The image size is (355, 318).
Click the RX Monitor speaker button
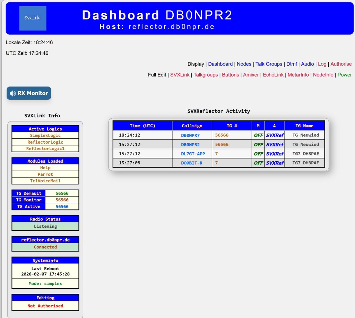tap(29, 93)
